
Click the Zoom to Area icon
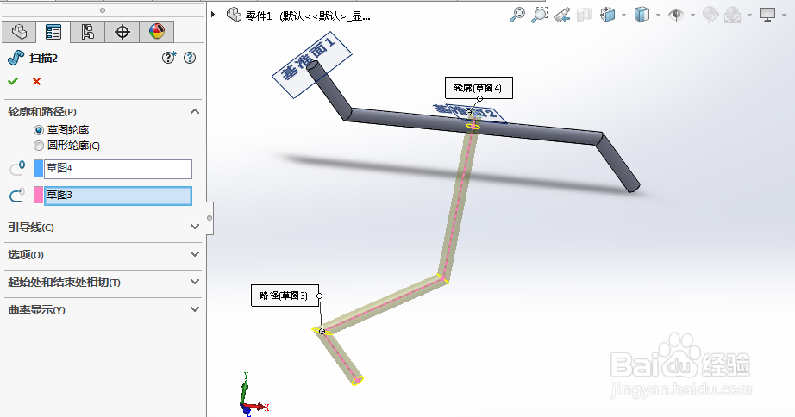[x=540, y=15]
